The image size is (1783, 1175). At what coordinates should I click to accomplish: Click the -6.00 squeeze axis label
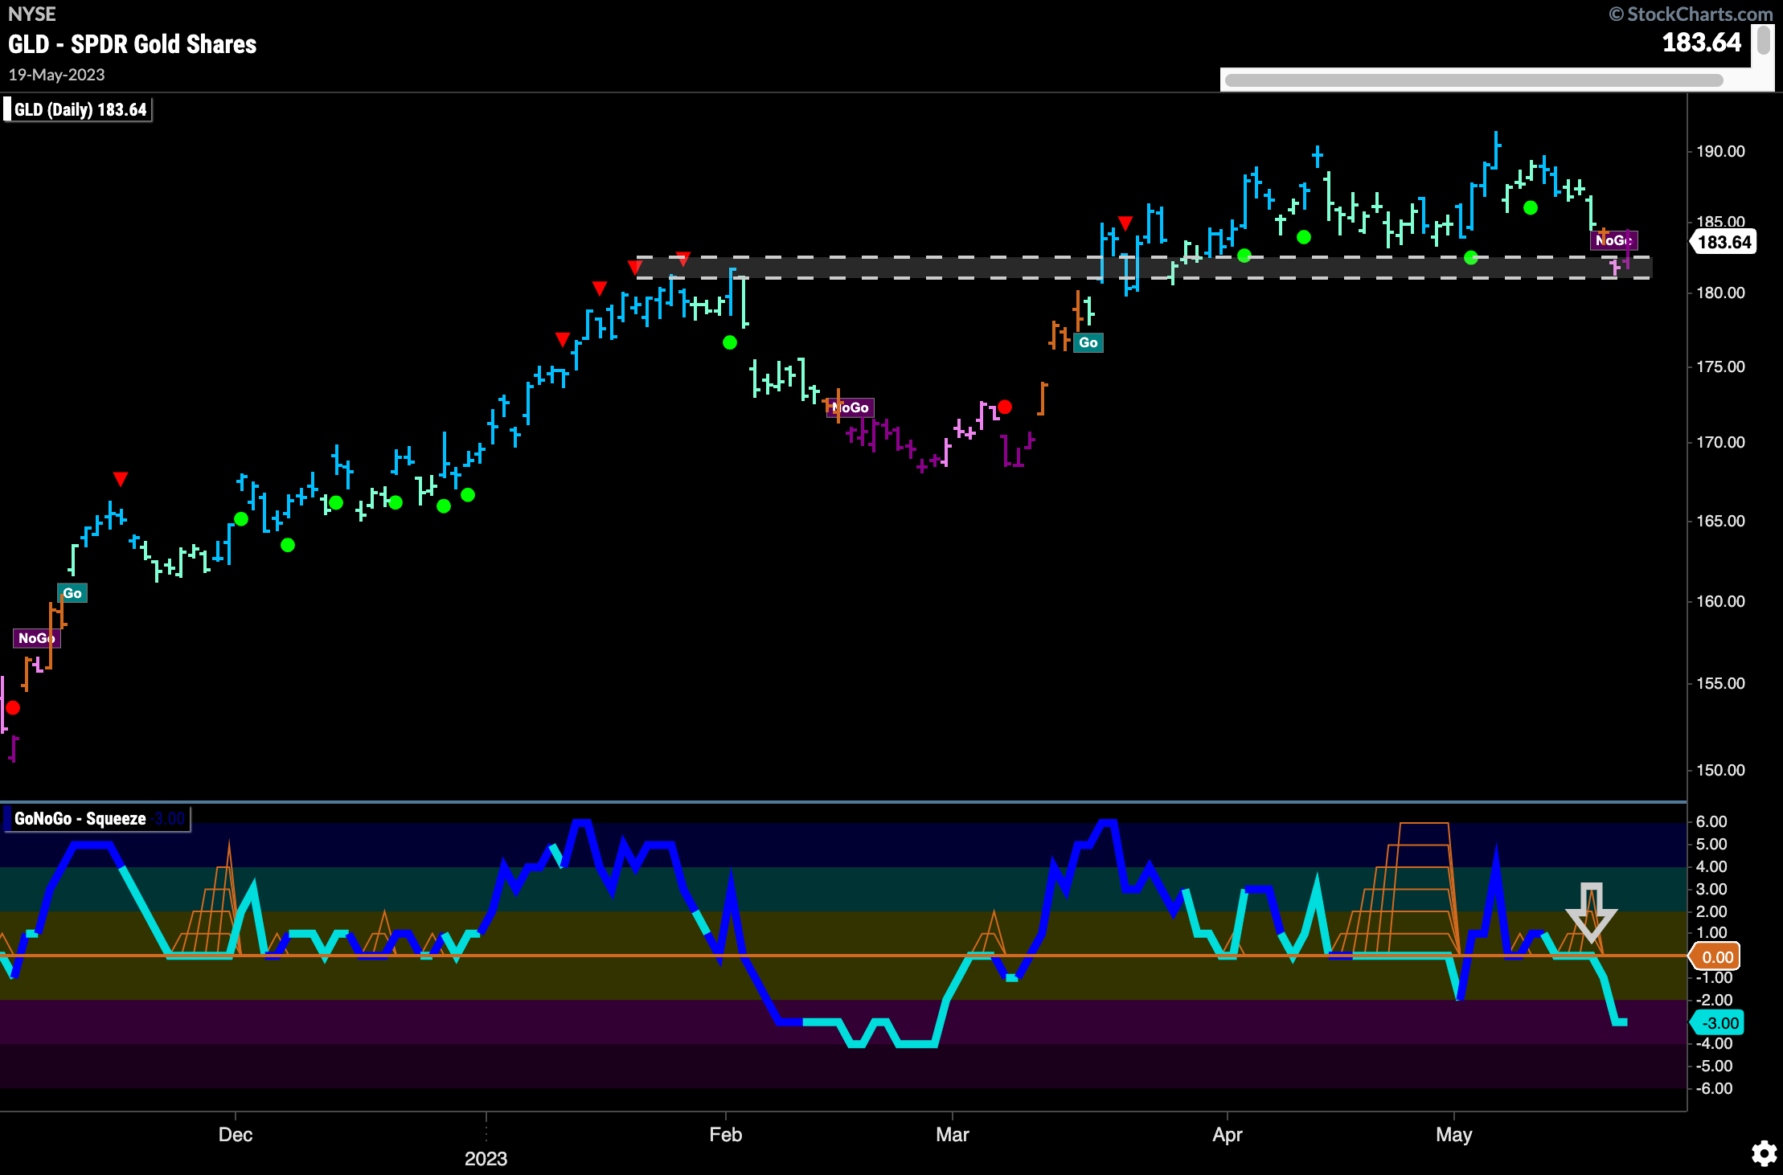click(x=1714, y=1088)
